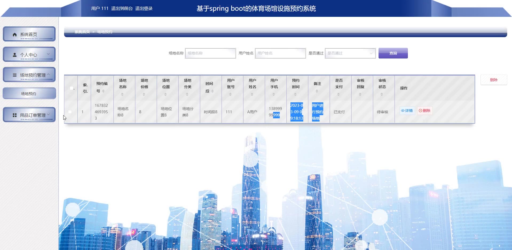Click the 用户 111 header text

click(100, 9)
